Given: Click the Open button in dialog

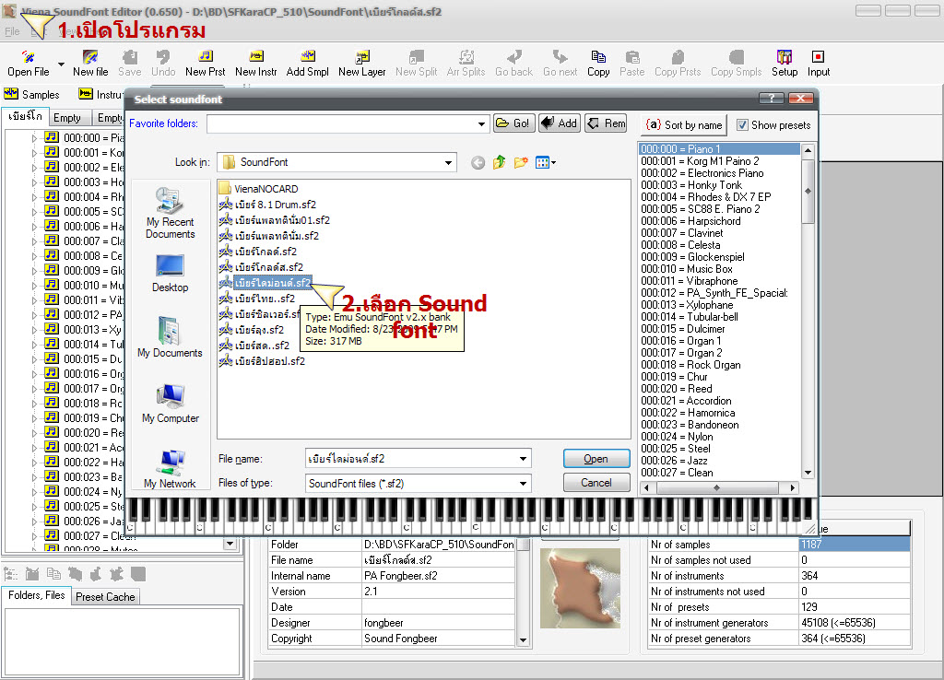Looking at the screenshot, I should tap(596, 459).
